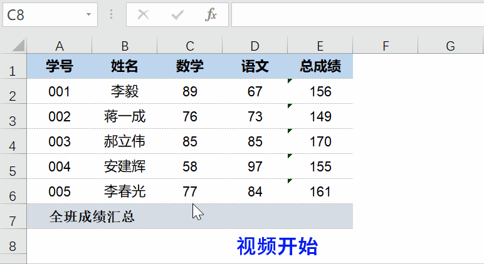This screenshot has height=264, width=484.
Task: Select the name cell 蒋一成
Action: (x=125, y=116)
